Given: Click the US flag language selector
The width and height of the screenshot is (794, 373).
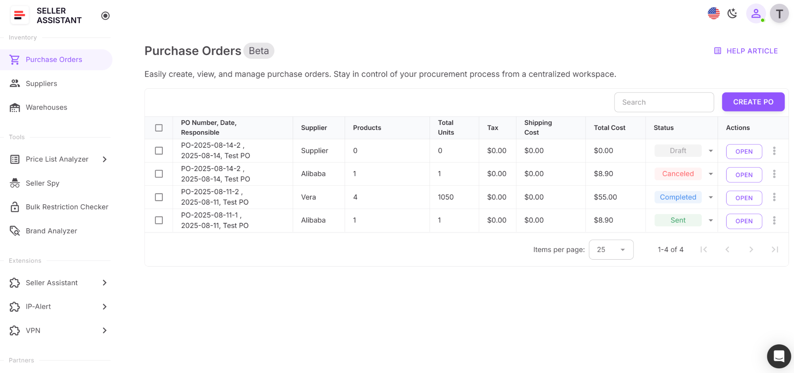Looking at the screenshot, I should [713, 13].
